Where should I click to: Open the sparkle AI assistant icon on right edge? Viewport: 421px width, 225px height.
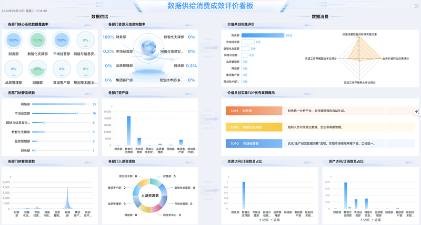tap(417, 112)
